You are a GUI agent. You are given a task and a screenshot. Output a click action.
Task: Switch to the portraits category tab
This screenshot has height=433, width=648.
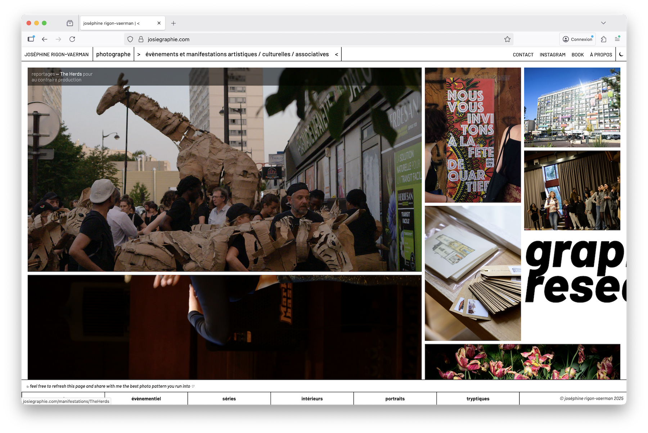pos(395,398)
